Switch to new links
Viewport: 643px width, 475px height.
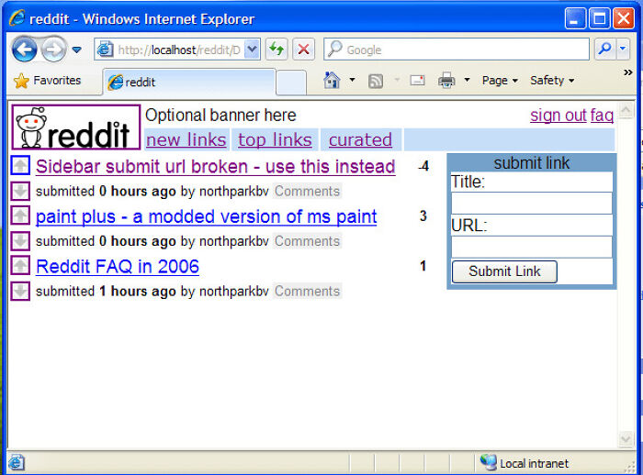point(186,140)
